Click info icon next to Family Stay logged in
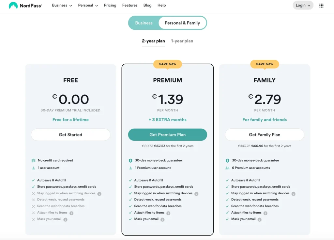This screenshot has height=240, width=334. click(x=293, y=194)
